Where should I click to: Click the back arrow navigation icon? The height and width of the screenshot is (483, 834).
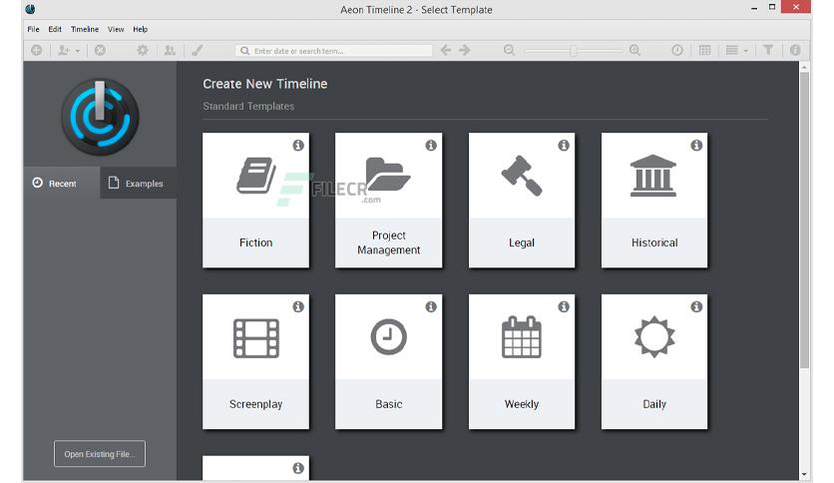point(446,50)
